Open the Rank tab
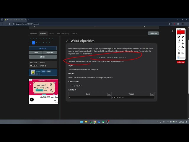The height and width of the screenshot is (142, 189). 63,33
